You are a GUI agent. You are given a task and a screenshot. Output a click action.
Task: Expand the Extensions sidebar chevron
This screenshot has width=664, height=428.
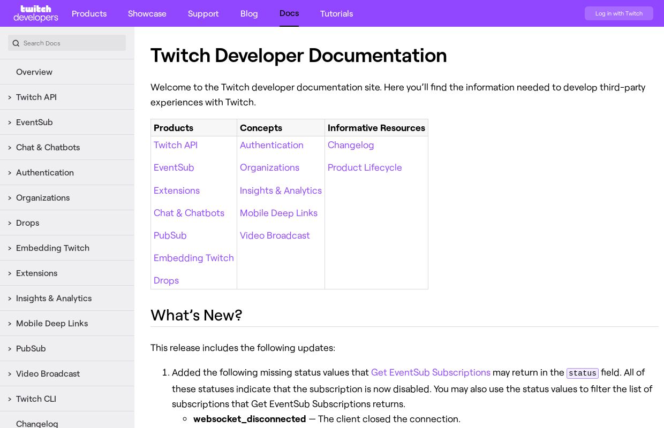click(x=10, y=273)
